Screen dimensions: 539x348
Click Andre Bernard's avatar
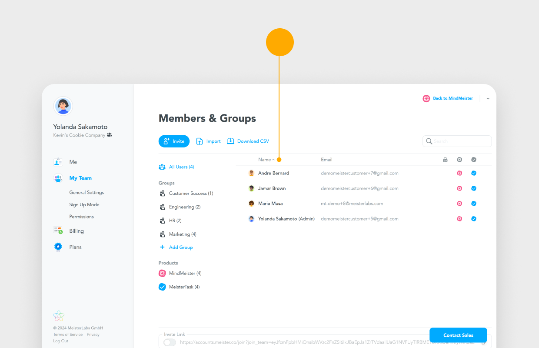tap(251, 173)
